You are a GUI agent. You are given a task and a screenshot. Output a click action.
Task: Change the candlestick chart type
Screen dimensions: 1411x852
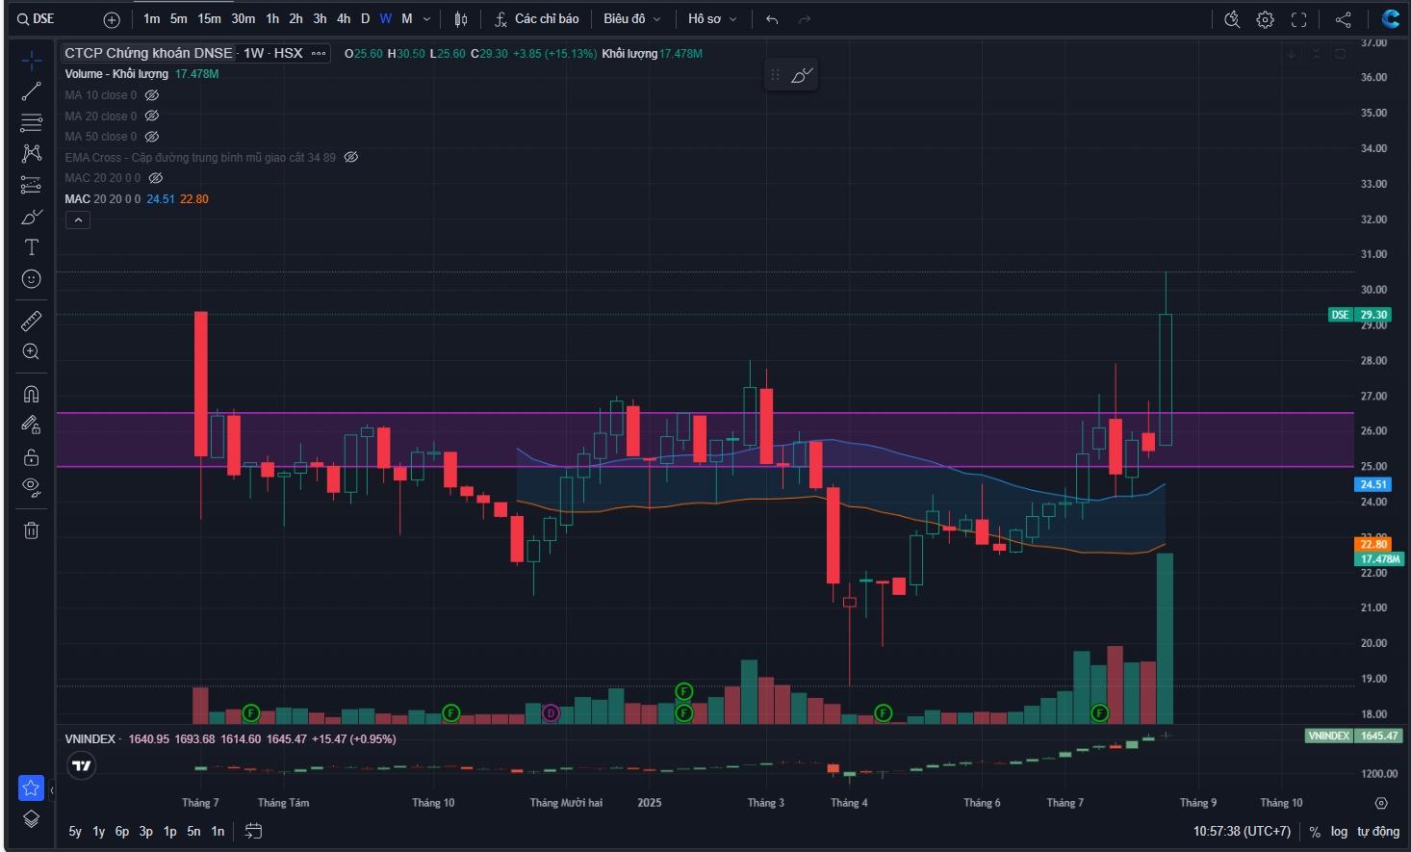(x=461, y=19)
